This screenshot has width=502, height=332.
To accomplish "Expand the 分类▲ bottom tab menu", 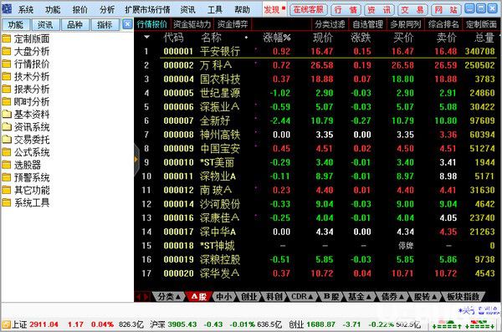I will [x=169, y=297].
